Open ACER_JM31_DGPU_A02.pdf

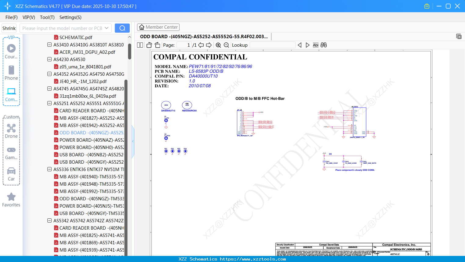87,52
